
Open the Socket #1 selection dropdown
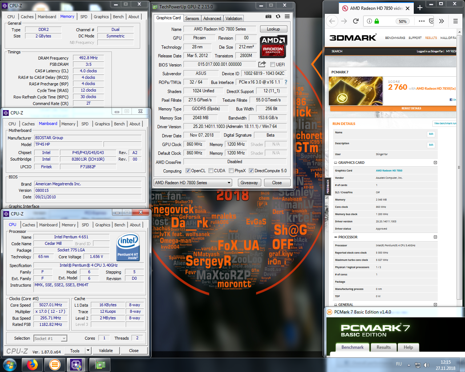click(x=50, y=339)
